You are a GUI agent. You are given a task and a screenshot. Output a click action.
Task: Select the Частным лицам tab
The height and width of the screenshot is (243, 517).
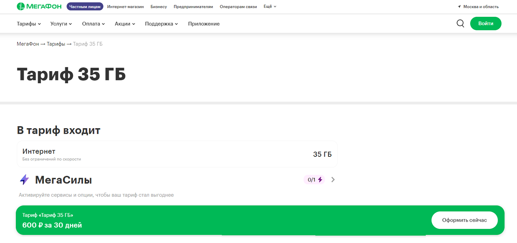(x=85, y=7)
